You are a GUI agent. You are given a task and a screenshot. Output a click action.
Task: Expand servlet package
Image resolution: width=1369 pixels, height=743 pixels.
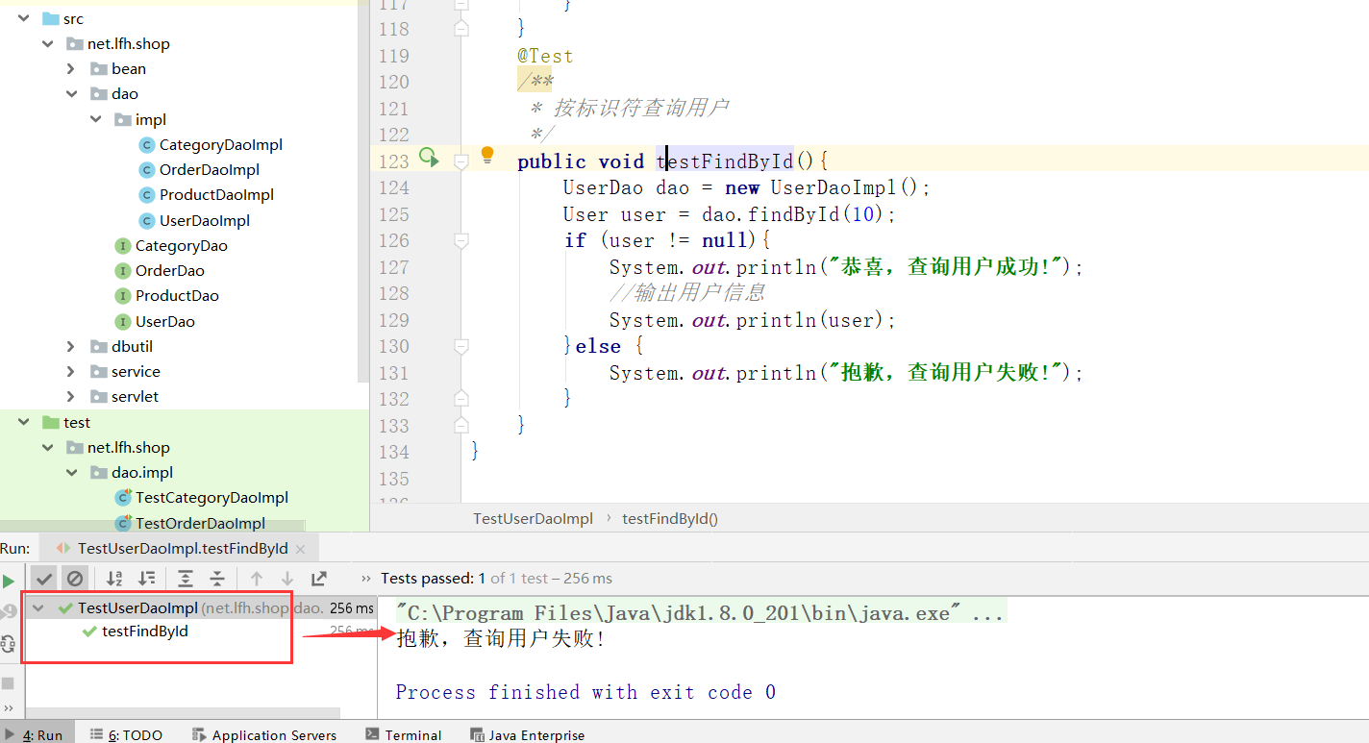coord(71,396)
